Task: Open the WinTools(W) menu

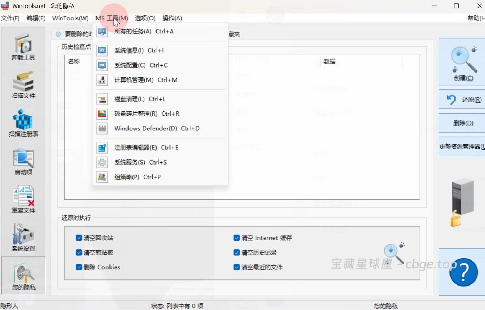Action: pyautogui.click(x=70, y=18)
